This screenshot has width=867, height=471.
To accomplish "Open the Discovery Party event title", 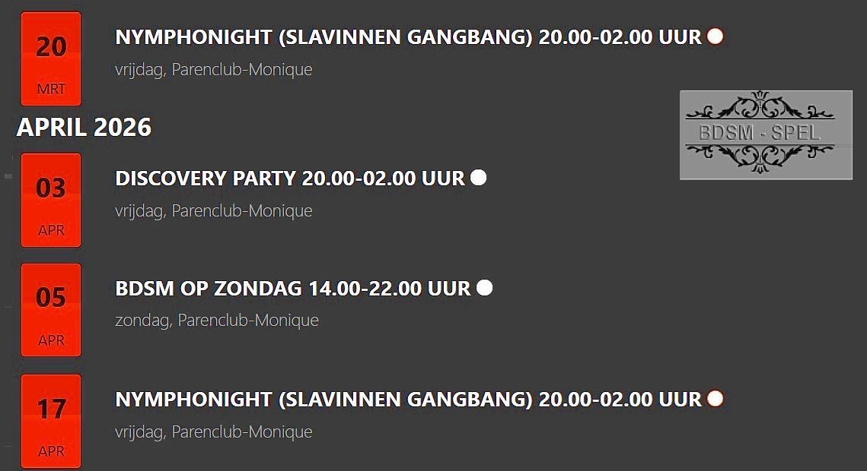I will 289,179.
